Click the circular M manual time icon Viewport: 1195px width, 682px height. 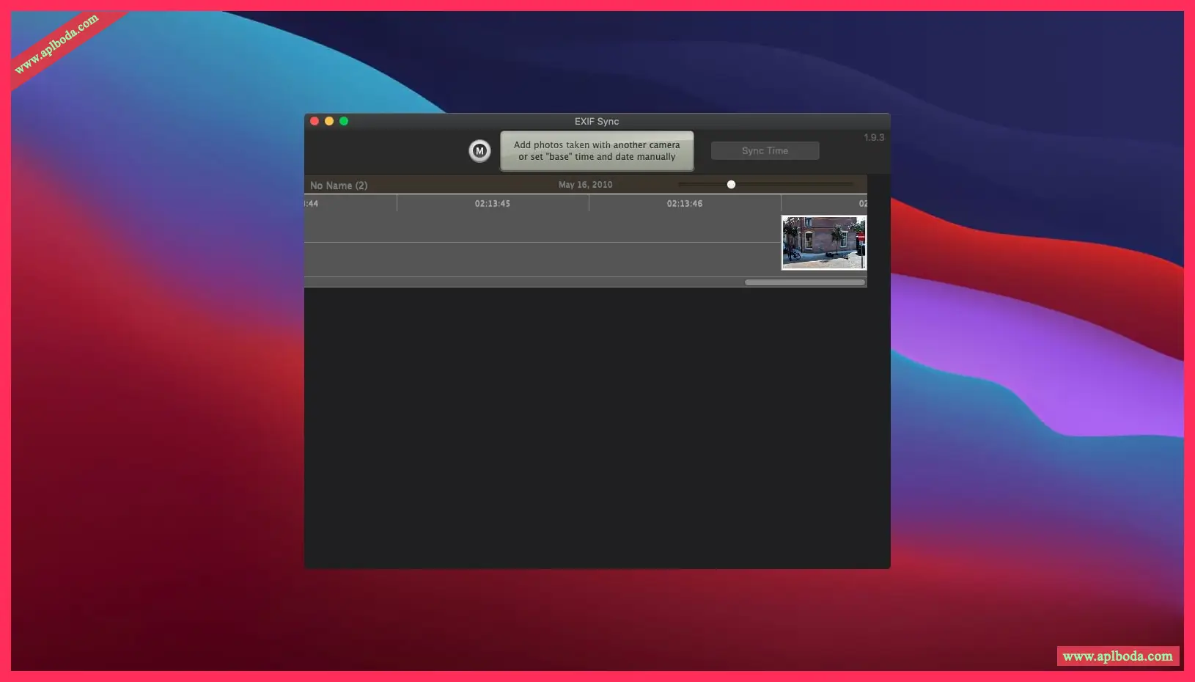click(479, 151)
